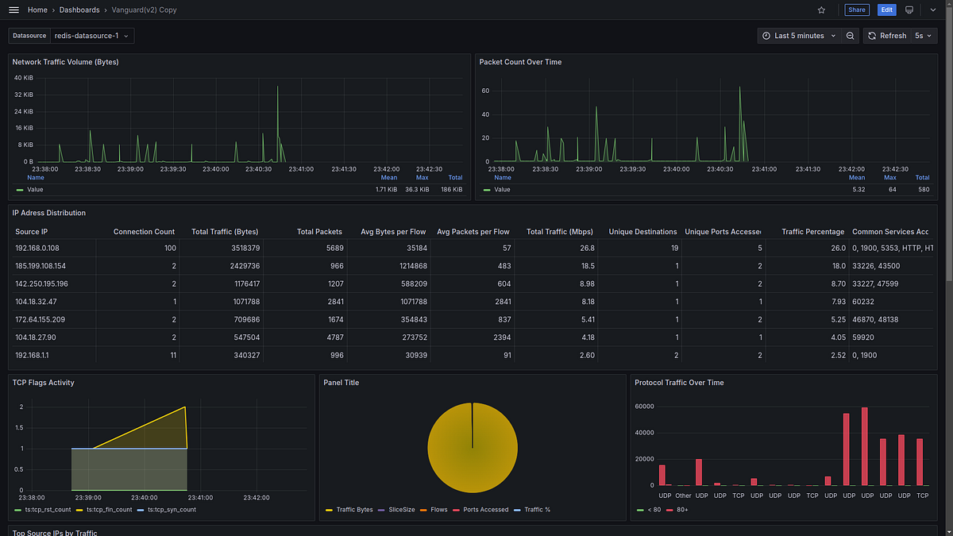The width and height of the screenshot is (953, 536).
Task: Star the Vanguard(v2) Copy dashboard
Action: point(820,10)
